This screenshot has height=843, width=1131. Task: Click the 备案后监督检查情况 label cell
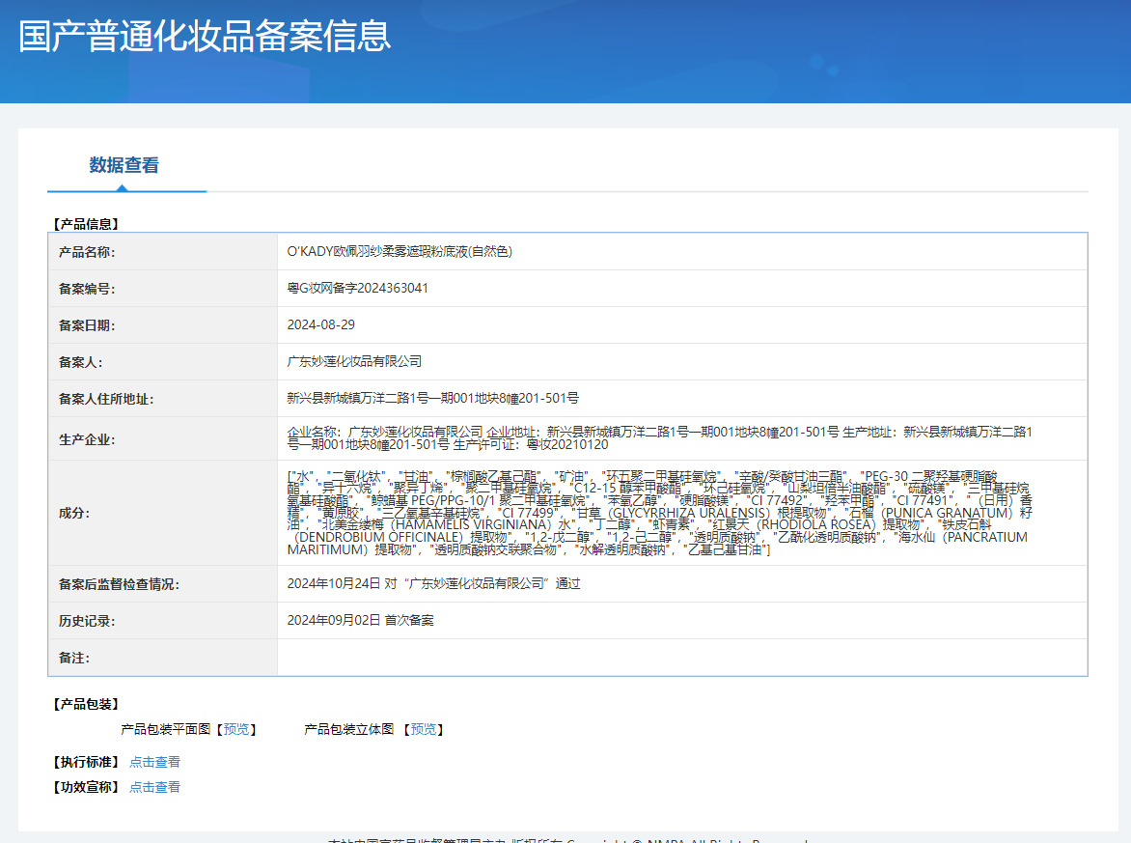click(x=163, y=584)
